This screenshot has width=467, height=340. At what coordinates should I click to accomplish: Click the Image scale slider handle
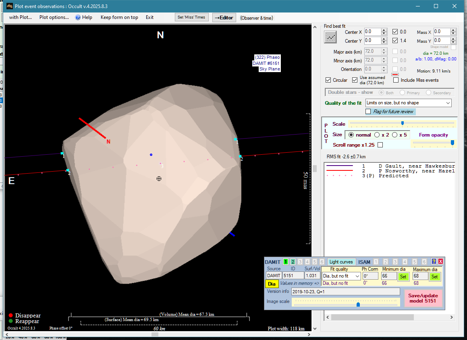click(x=358, y=305)
